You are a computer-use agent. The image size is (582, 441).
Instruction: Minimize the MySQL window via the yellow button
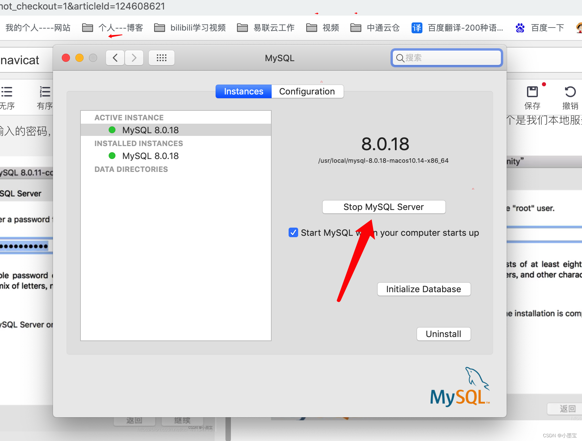tap(79, 58)
